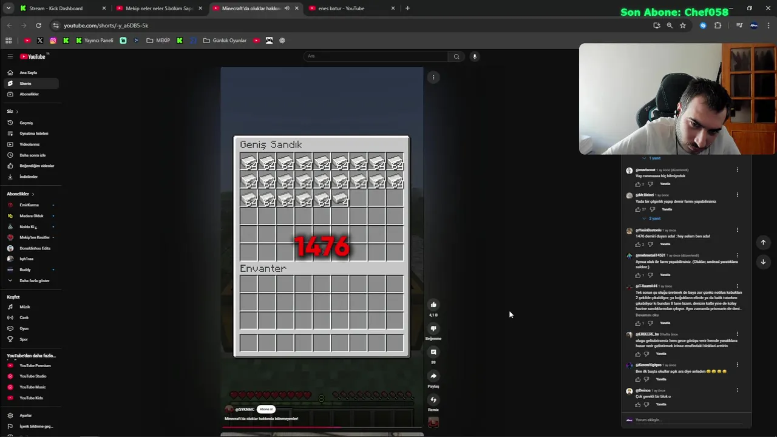Click the search magnifier button
The height and width of the screenshot is (437, 777).
[x=456, y=56]
